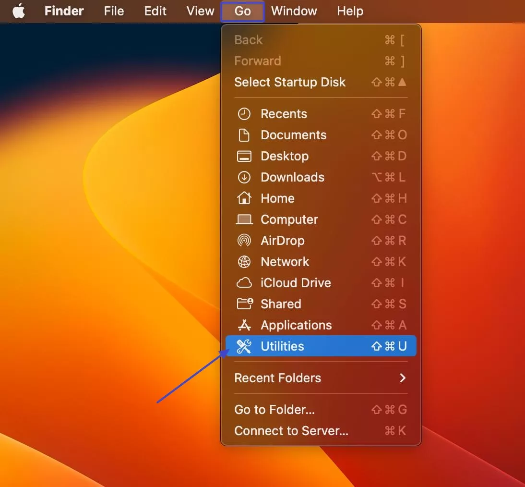This screenshot has height=487, width=525.
Task: Open the Utilities folder
Action: [x=321, y=346]
